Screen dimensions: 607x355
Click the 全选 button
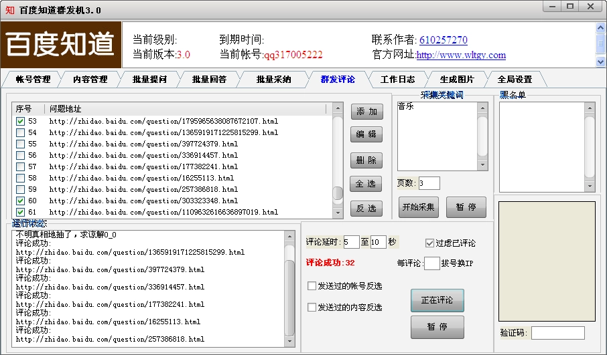click(x=366, y=184)
